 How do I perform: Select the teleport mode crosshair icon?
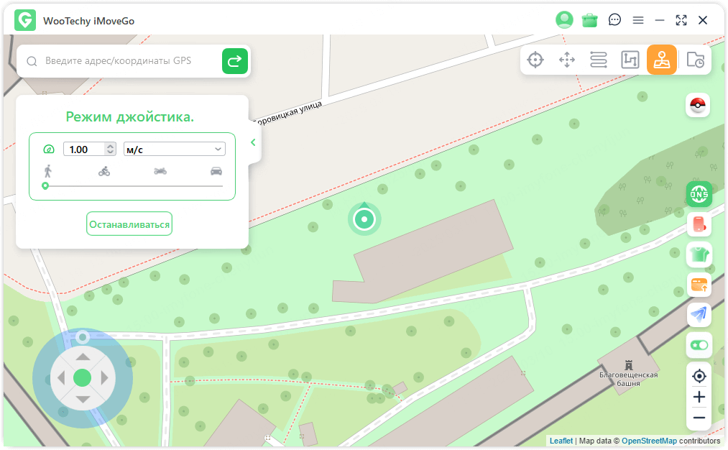(x=535, y=60)
